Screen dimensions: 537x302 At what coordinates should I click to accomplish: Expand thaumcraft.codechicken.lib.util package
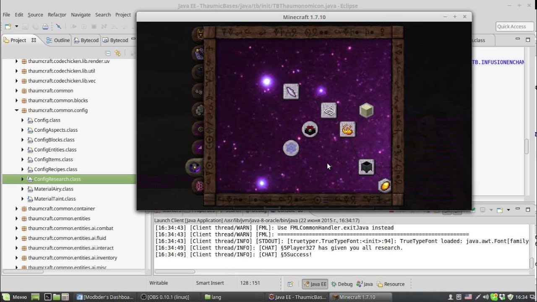tap(17, 71)
